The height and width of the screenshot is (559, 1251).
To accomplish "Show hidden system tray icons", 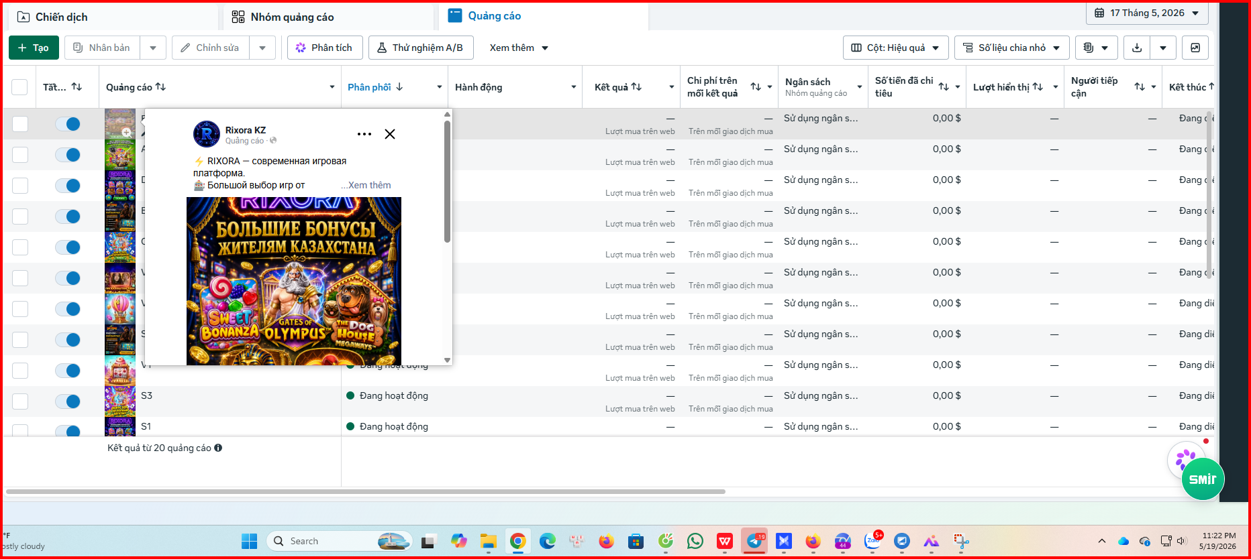I will point(1101,541).
